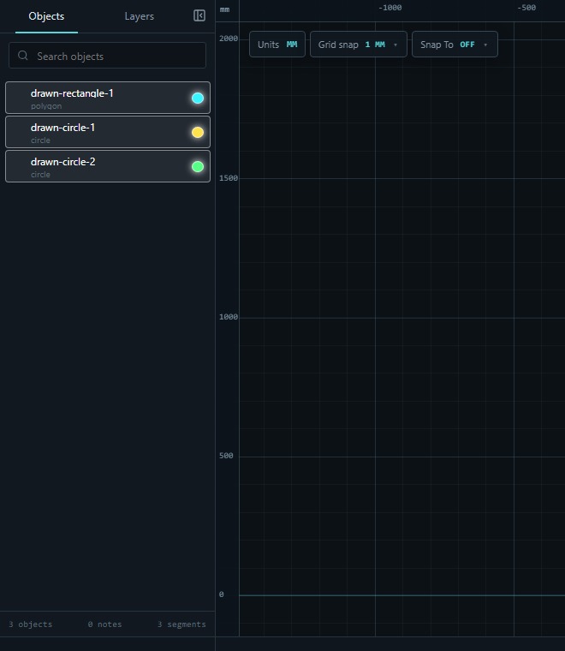Focus the Search objects field
This screenshot has height=651, width=565.
(107, 55)
